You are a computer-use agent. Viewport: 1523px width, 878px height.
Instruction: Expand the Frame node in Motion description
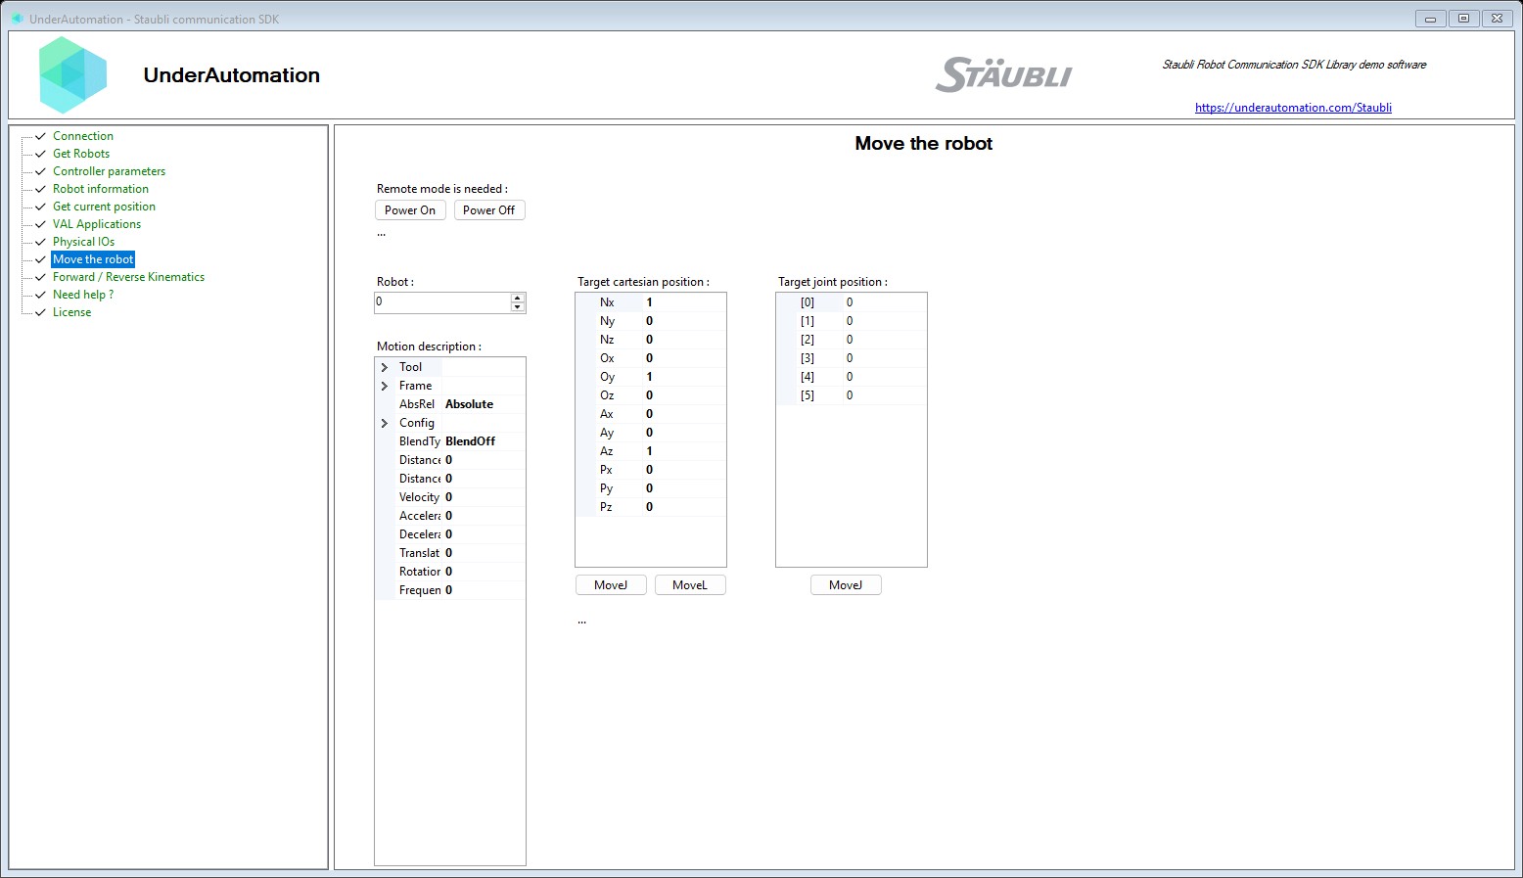click(384, 385)
